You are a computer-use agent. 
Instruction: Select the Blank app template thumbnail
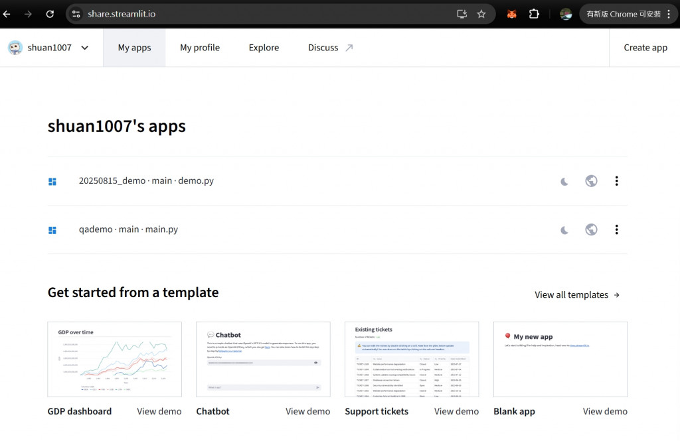coord(560,359)
